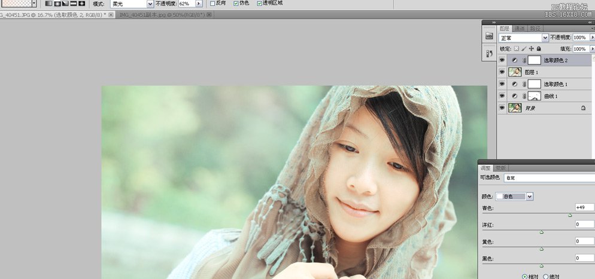Click the gradient 不透明度 62% field

186,4
